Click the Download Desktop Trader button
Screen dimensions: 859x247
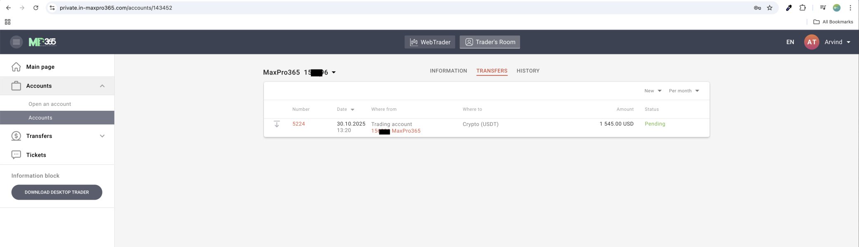point(57,192)
